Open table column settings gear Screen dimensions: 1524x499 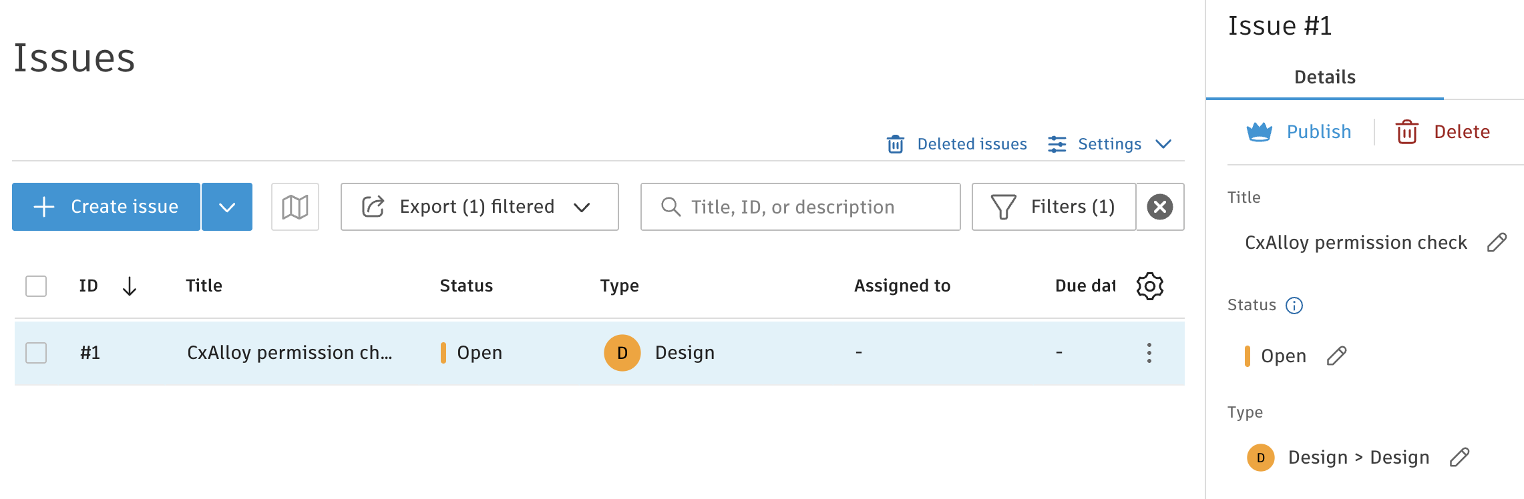coord(1149,286)
